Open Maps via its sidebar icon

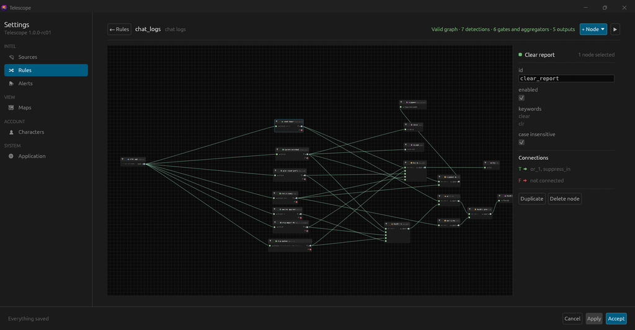(x=11, y=108)
